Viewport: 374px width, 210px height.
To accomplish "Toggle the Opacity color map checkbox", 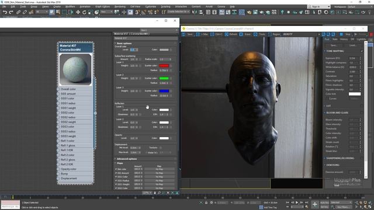I will coord(171,138).
